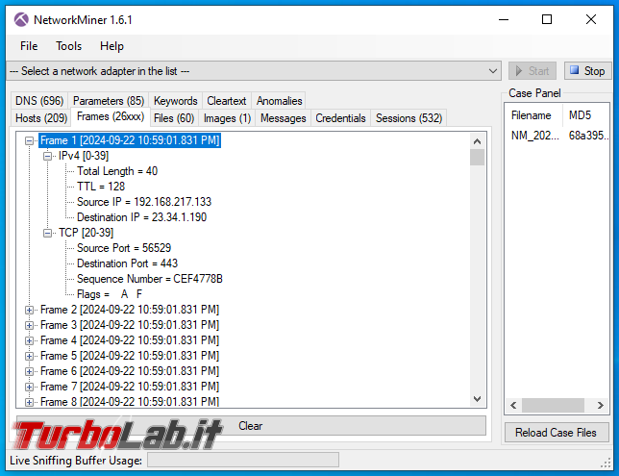Switch to the Messages tab
Viewport: 619px width, 476px height.
click(283, 118)
